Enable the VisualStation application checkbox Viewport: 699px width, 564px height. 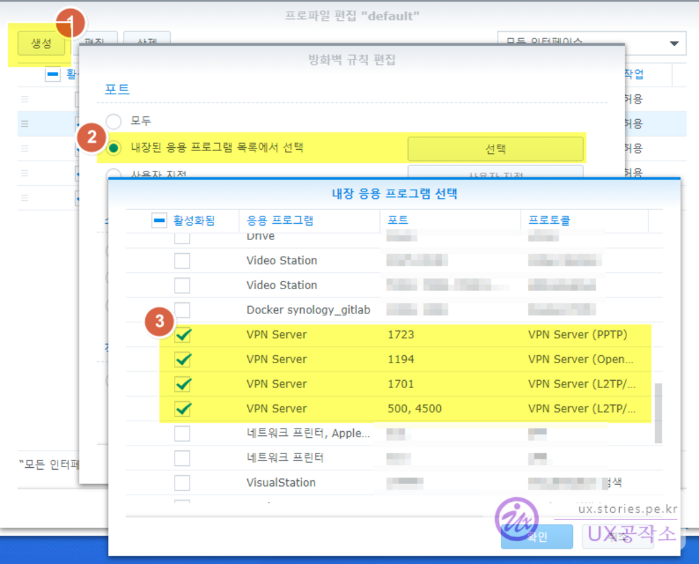pos(182,483)
